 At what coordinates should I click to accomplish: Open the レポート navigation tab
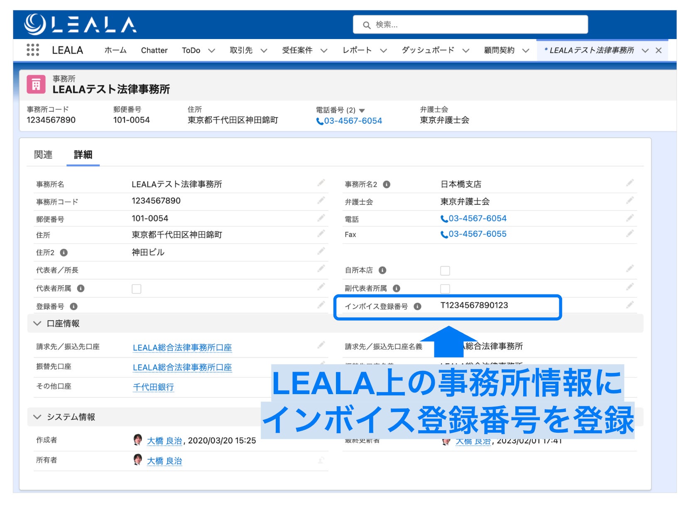pyautogui.click(x=357, y=50)
